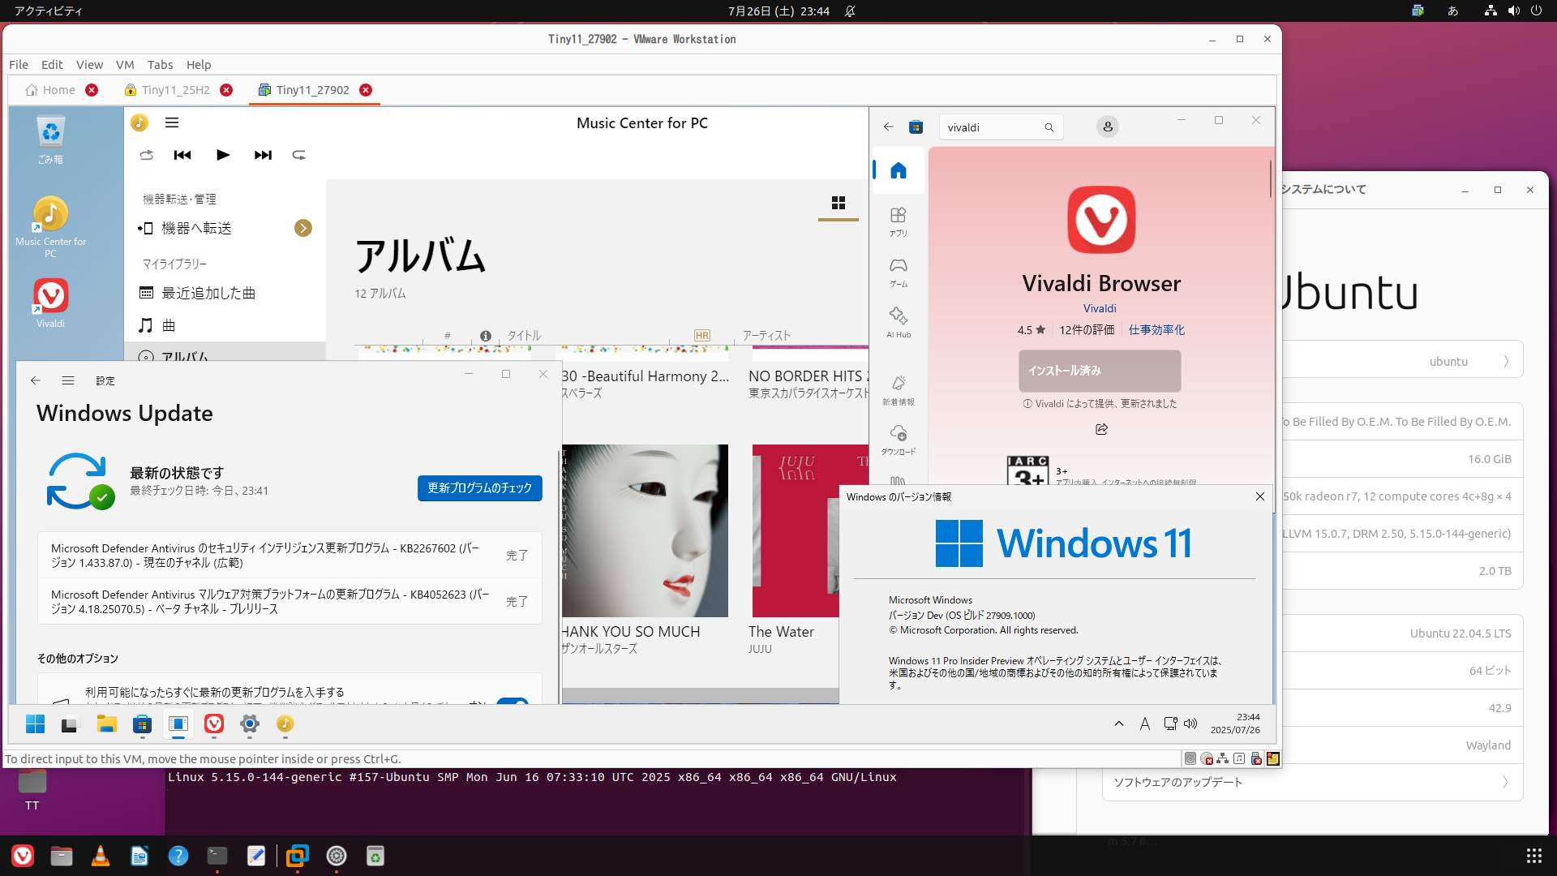
Task: Open アプリ section in Store sidebar
Action: tap(898, 221)
